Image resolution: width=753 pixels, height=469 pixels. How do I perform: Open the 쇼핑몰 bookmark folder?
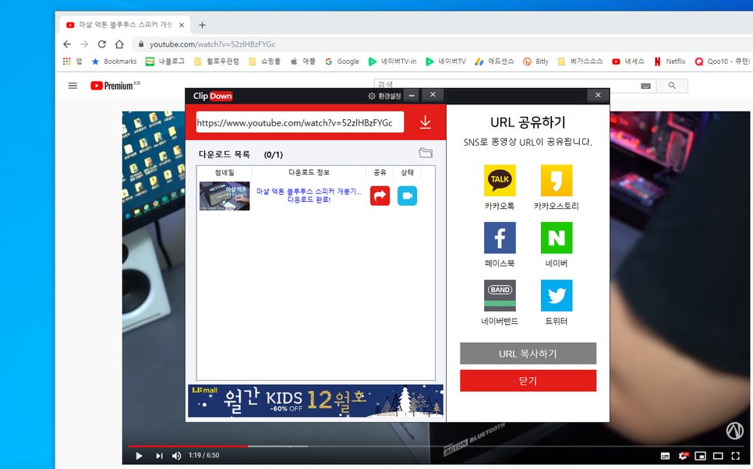[264, 62]
